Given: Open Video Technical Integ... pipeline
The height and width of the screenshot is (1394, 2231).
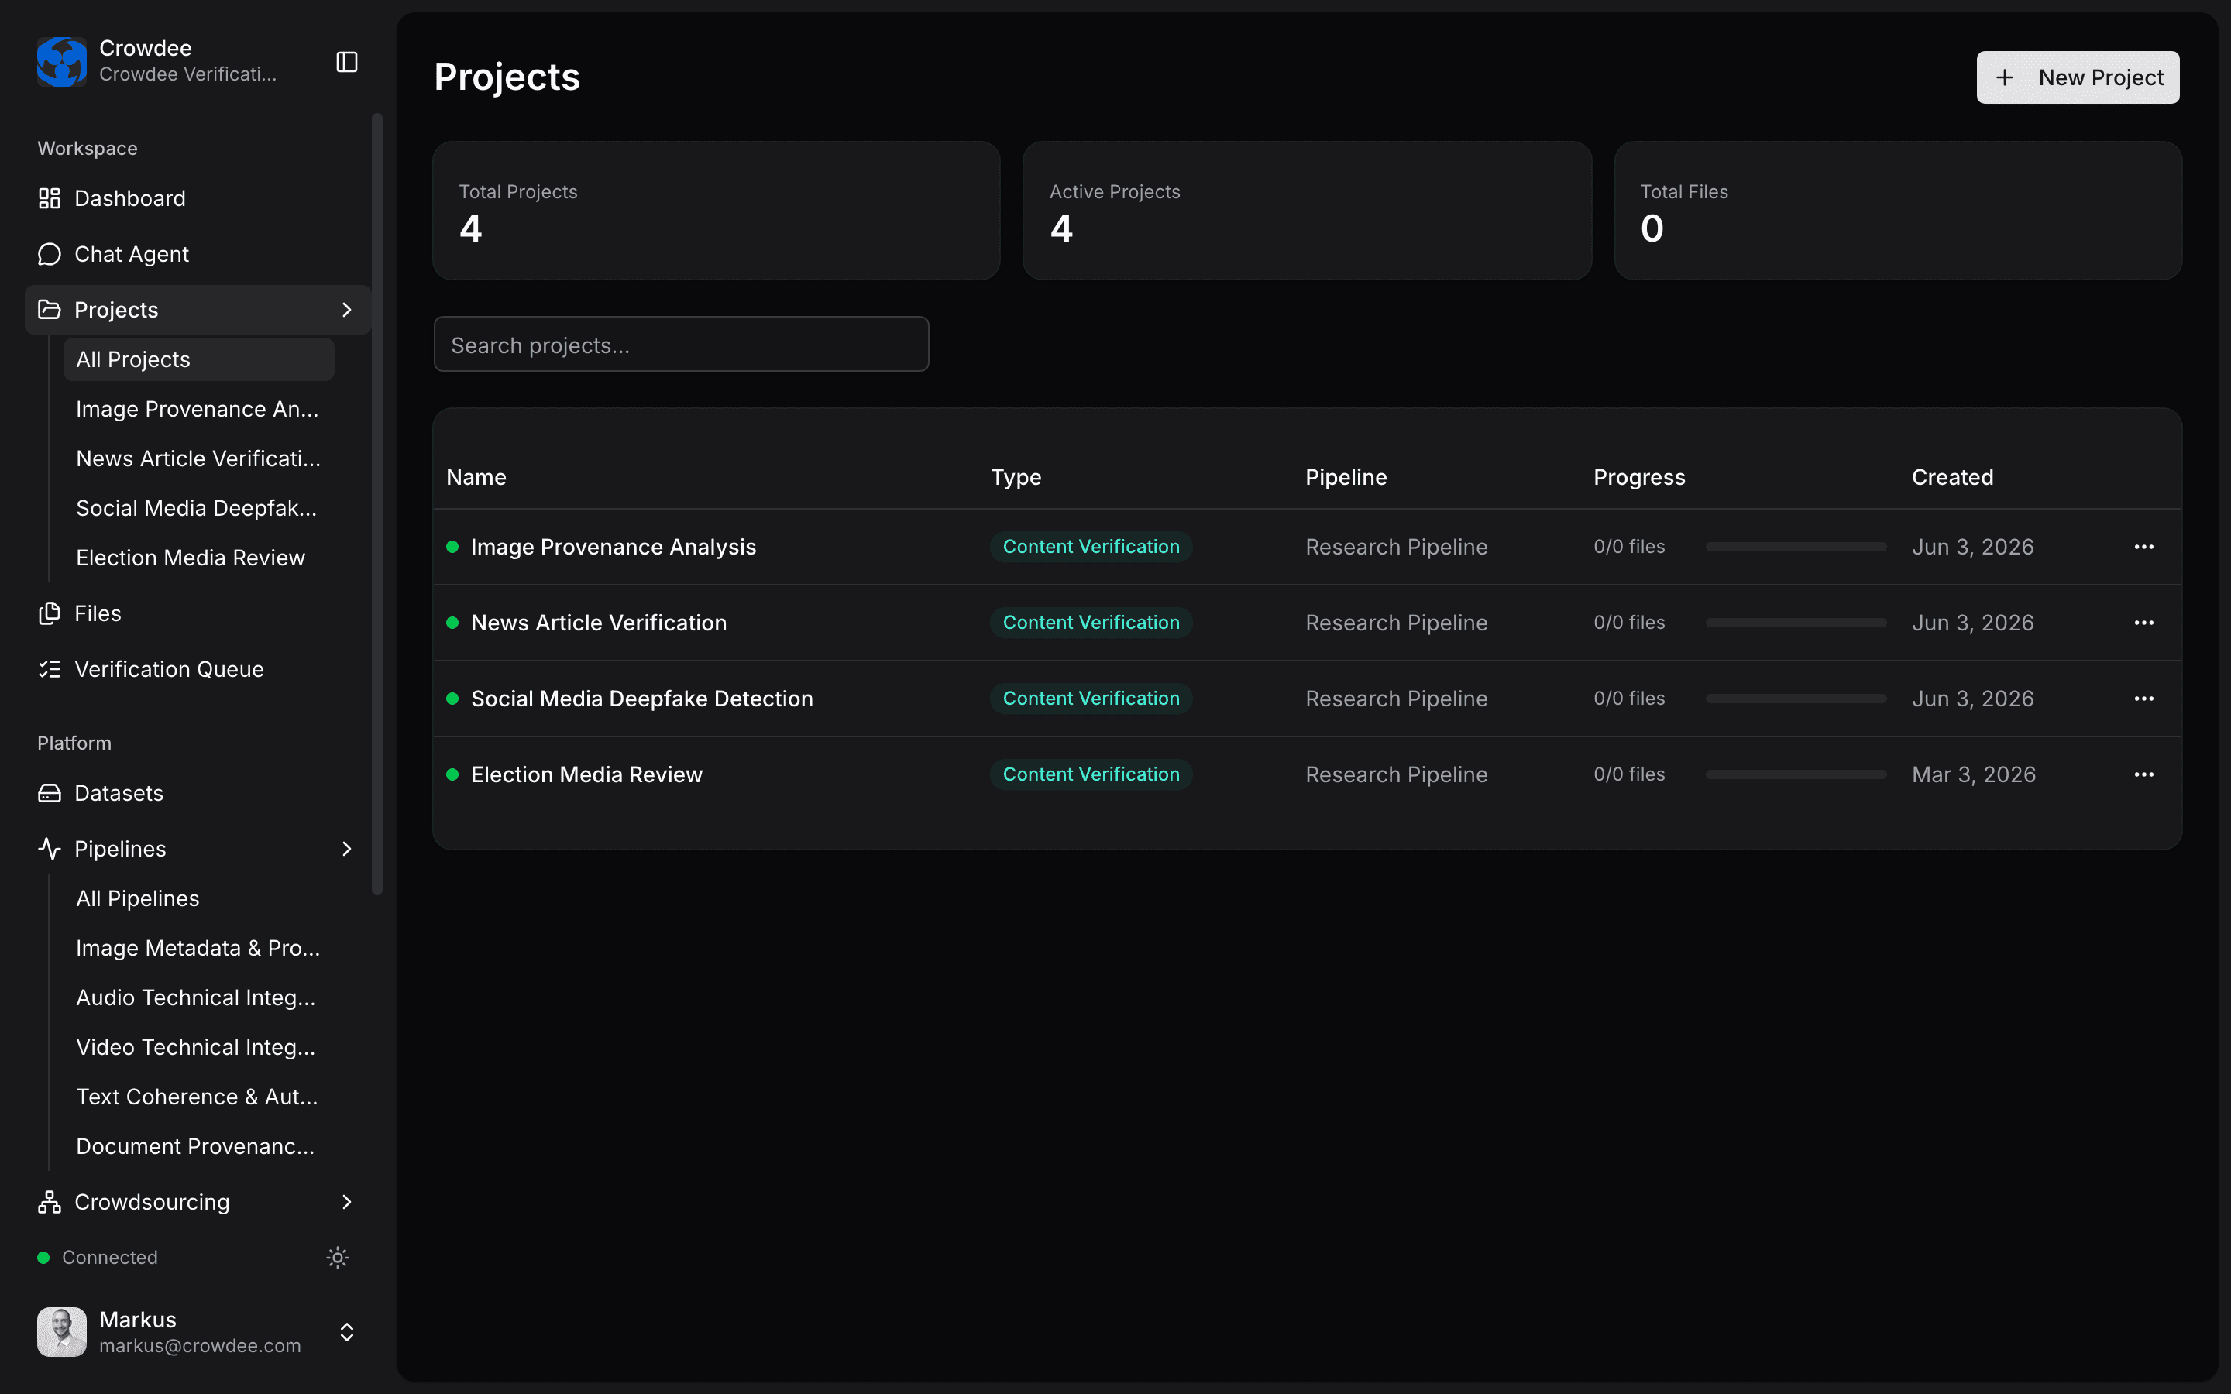Looking at the screenshot, I should (x=198, y=1047).
